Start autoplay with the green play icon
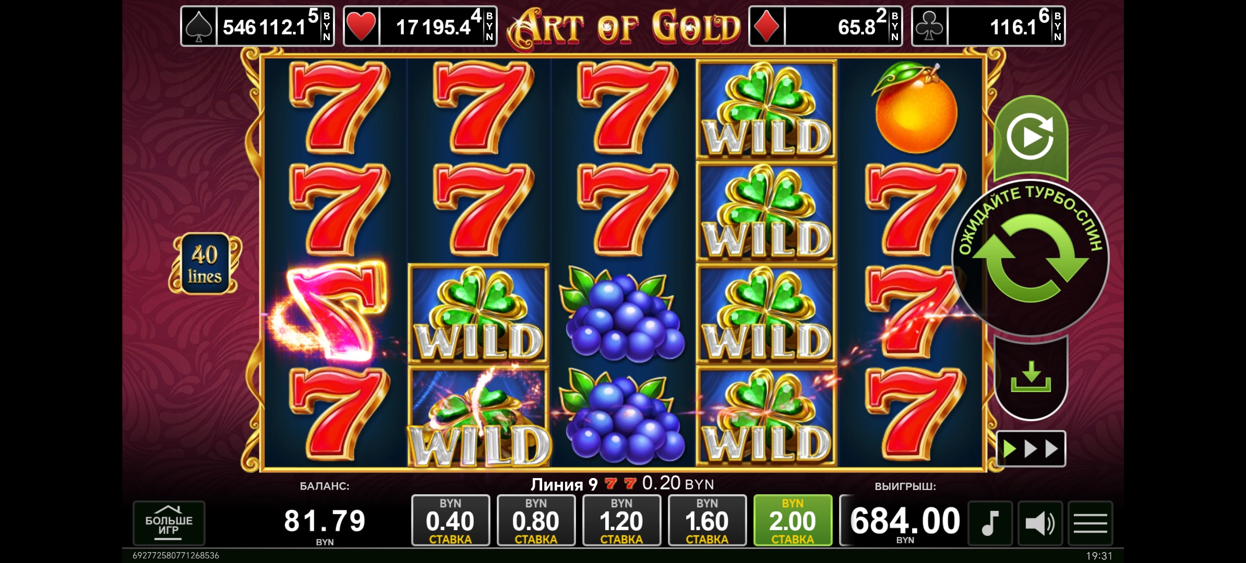 point(1031,138)
